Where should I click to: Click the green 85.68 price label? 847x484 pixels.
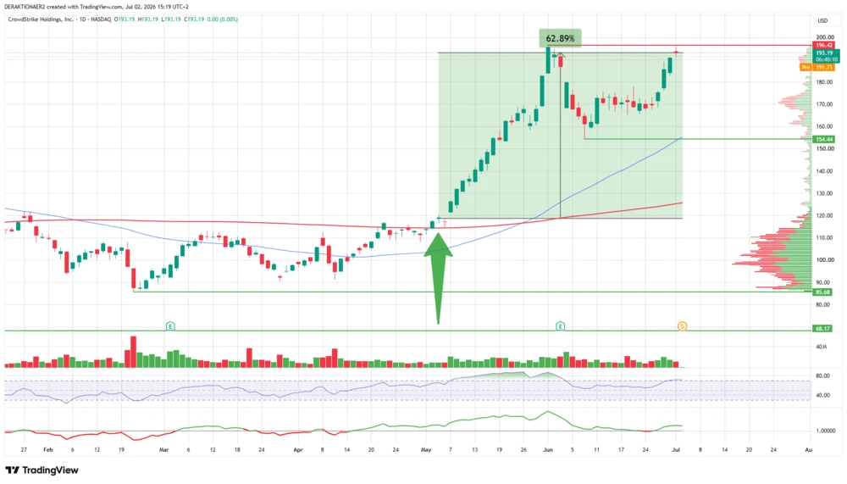point(822,292)
